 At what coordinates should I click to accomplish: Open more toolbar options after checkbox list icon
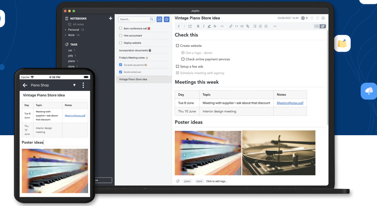click(x=275, y=26)
